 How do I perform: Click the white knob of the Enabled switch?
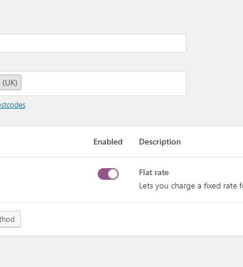113,174
